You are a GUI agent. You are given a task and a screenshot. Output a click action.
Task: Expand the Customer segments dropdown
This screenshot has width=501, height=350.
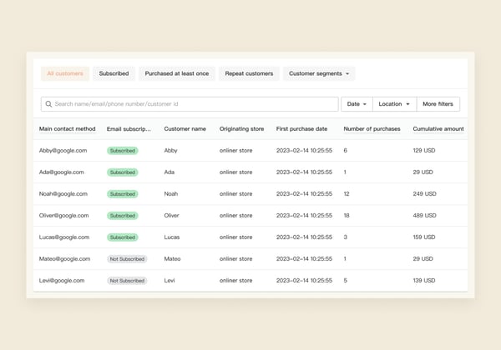(319, 73)
